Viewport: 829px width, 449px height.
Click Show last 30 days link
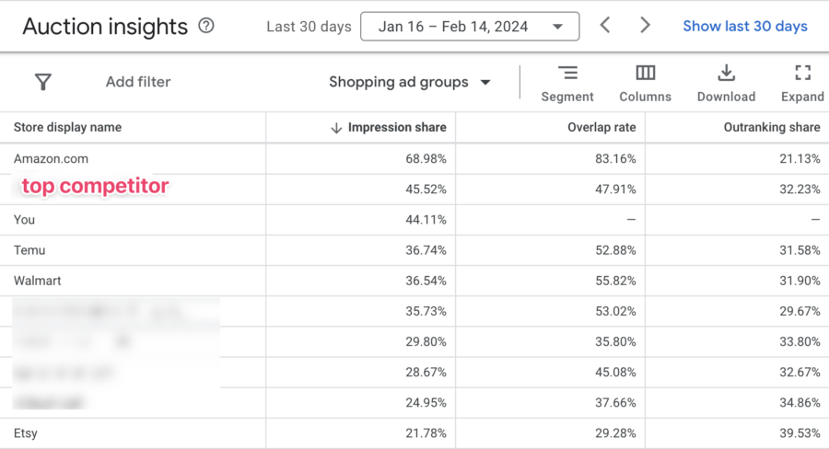coord(745,26)
